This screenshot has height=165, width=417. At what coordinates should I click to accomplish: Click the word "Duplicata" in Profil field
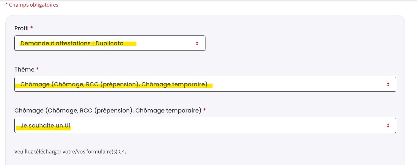click(110, 44)
